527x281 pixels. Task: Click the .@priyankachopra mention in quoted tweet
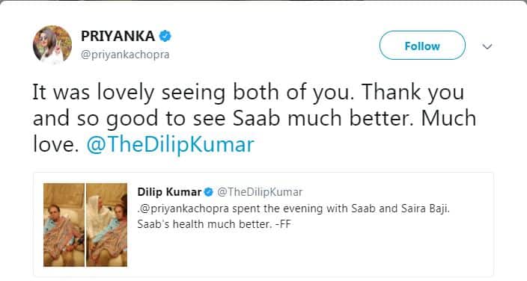click(x=183, y=209)
